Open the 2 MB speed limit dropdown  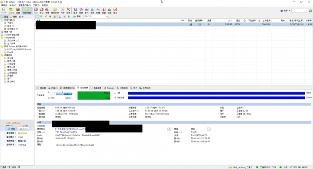(69, 98)
